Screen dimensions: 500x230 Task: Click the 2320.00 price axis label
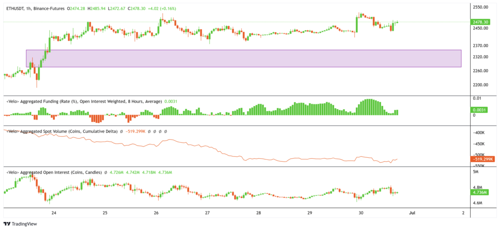[480, 57]
